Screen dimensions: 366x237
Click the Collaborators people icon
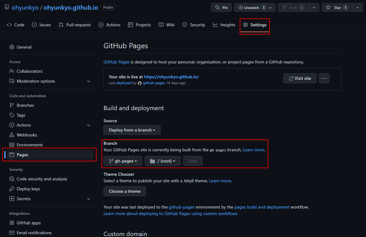tap(12, 71)
